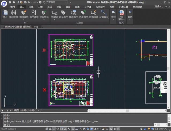171x131 pixels.
Task: Toggle grid display in status bar
Action: point(50,129)
